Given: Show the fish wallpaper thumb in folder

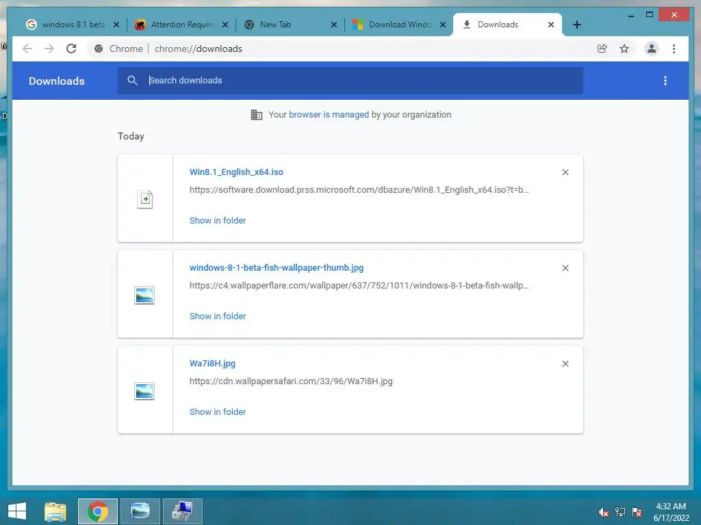Looking at the screenshot, I should (218, 316).
